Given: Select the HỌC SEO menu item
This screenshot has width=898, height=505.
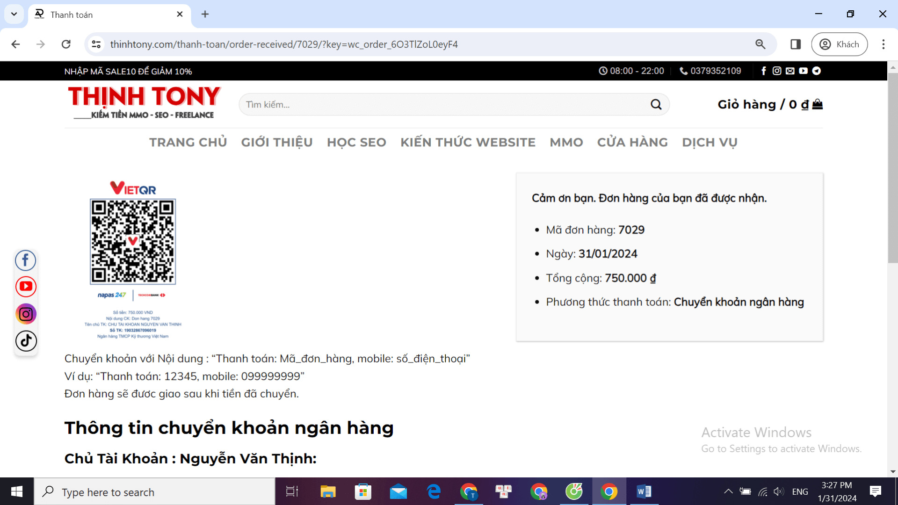Looking at the screenshot, I should 356,142.
